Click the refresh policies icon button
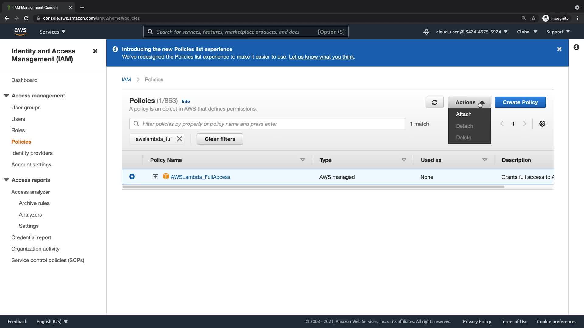Screen dimensions: 584x328 (434, 102)
